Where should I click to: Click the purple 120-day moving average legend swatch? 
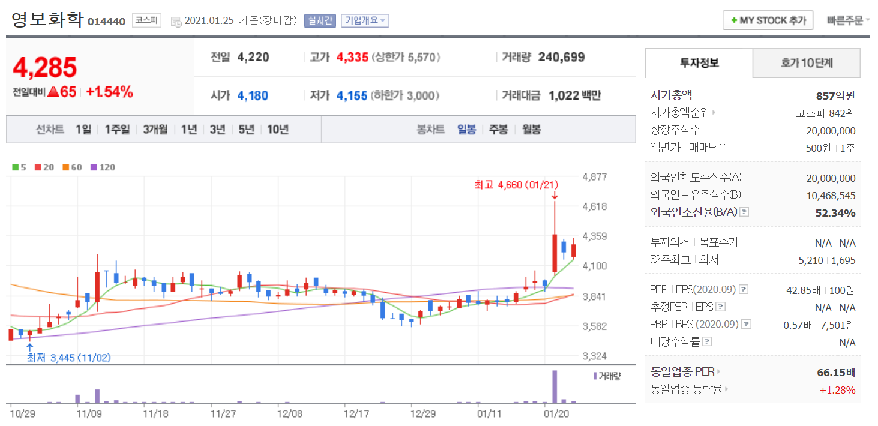coord(94,167)
